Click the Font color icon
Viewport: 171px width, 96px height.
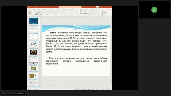(x=63, y=14)
